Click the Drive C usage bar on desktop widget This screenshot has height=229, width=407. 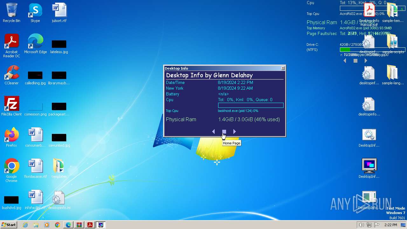click(372, 50)
